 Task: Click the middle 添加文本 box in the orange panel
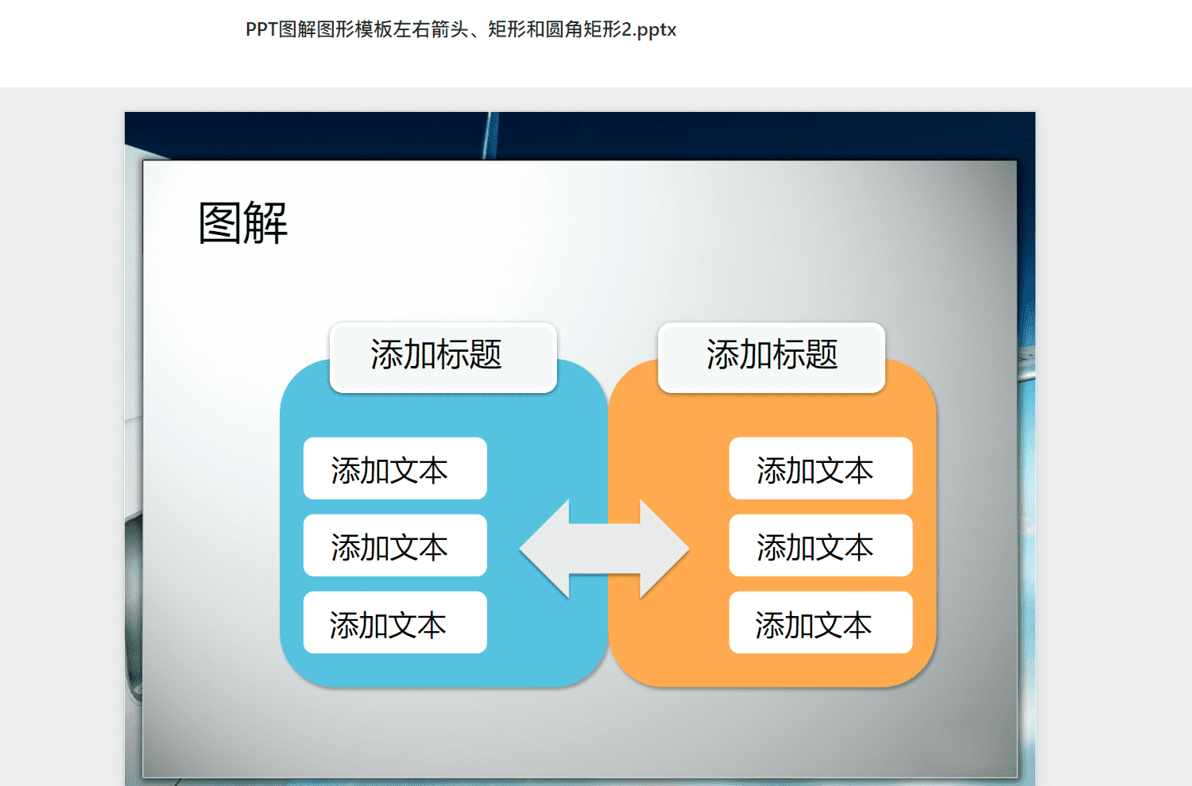(x=821, y=545)
